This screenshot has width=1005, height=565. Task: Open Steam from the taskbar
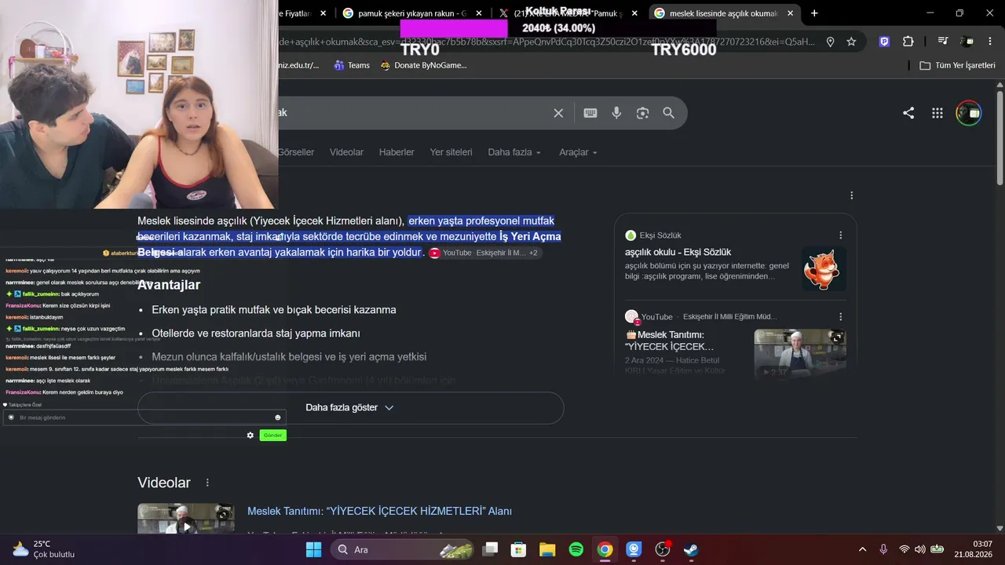(x=691, y=549)
